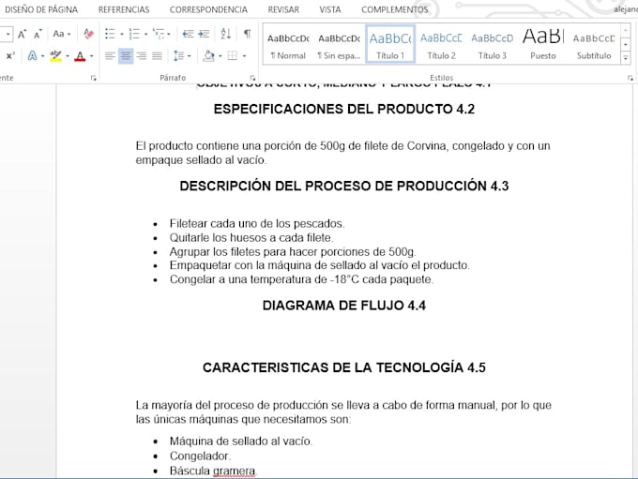The height and width of the screenshot is (479, 638).
Task: Apply borders to selection
Action: pos(233,55)
